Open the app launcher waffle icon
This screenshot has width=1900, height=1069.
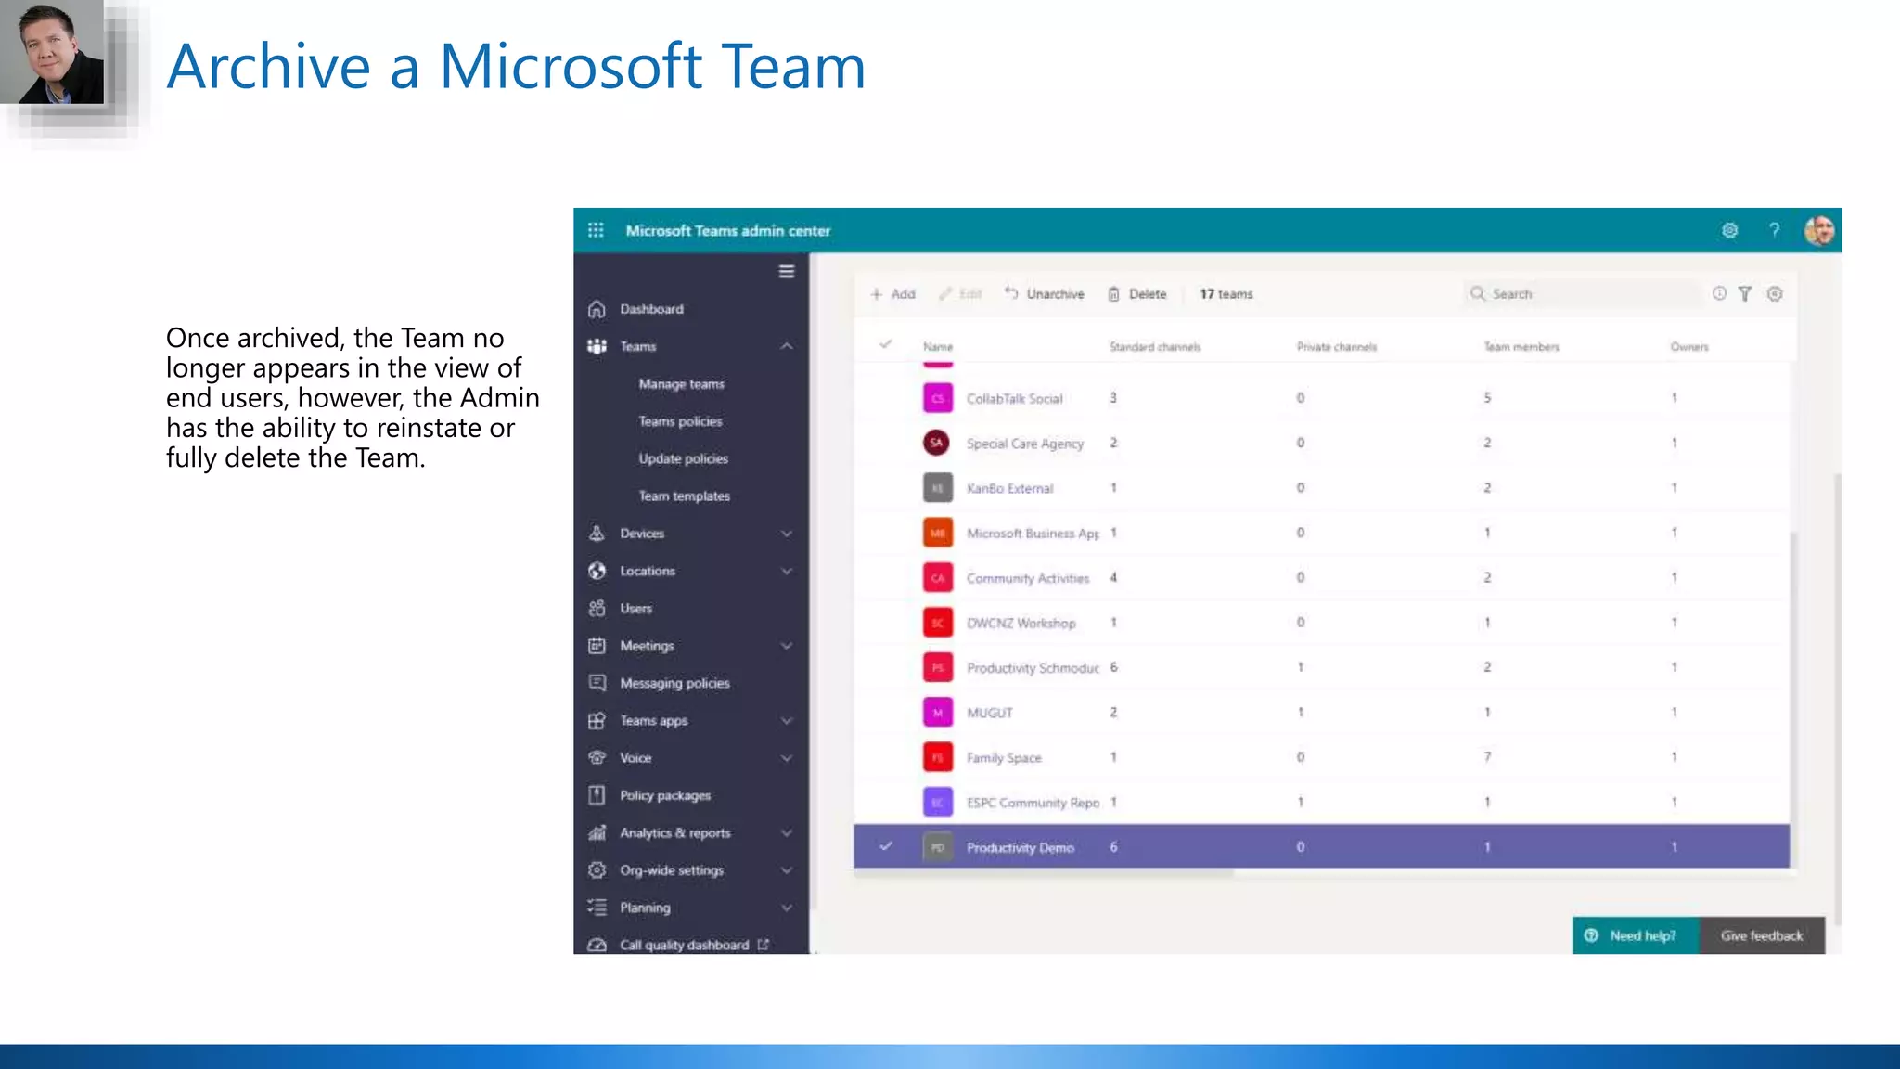click(596, 230)
